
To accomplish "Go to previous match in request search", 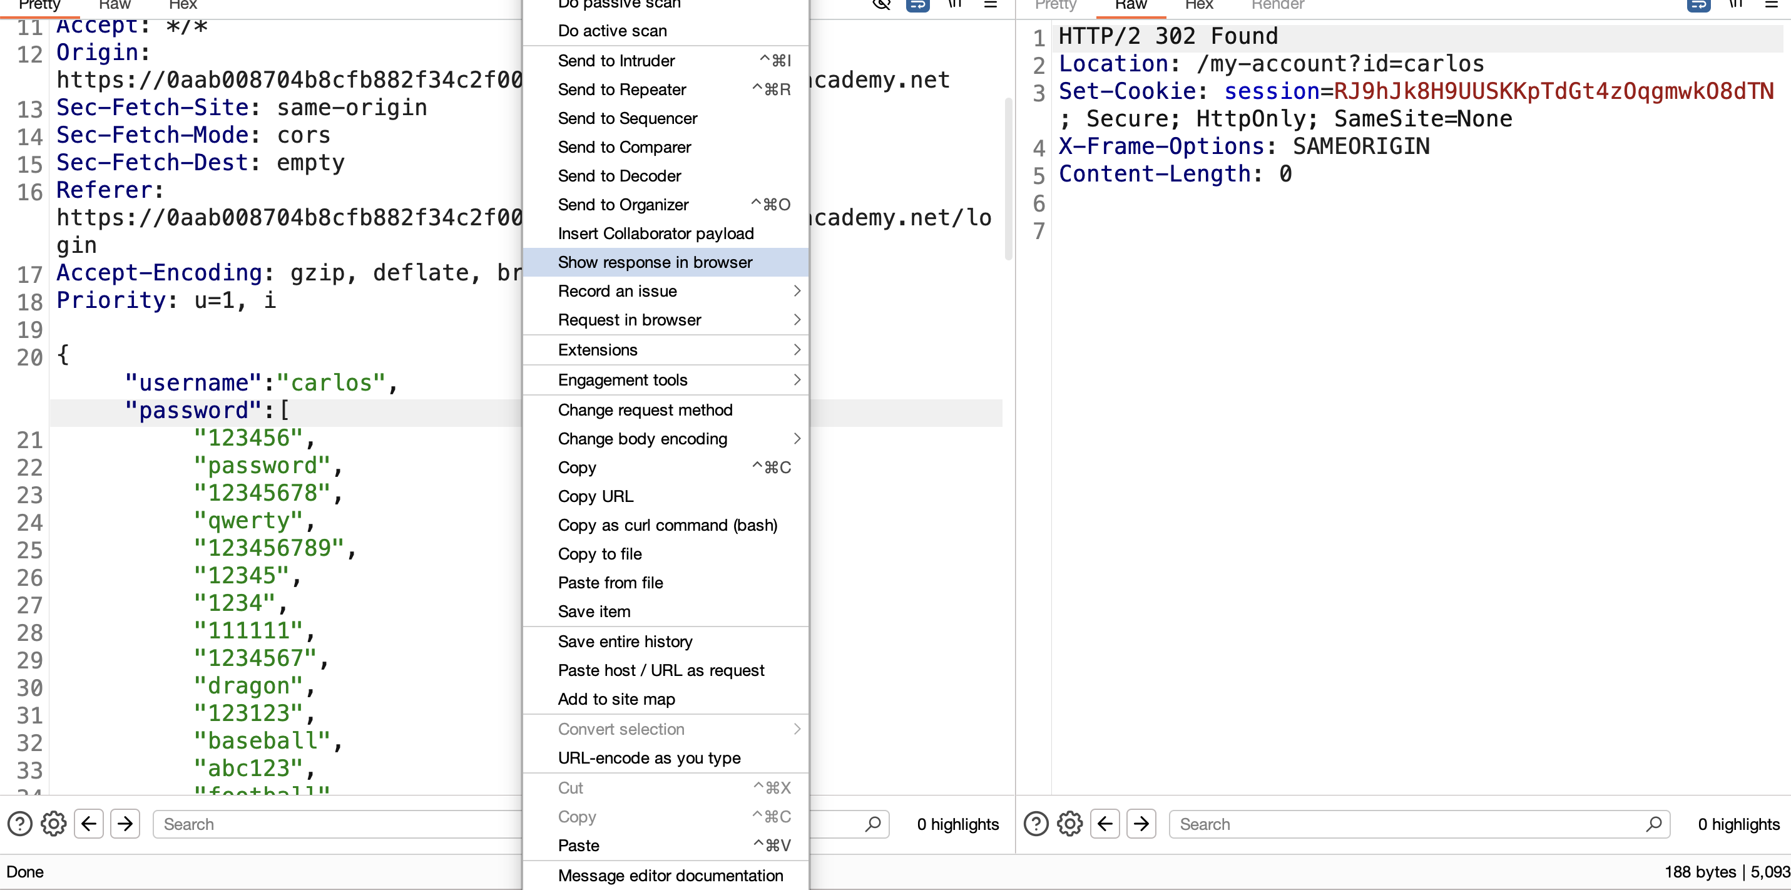I will pyautogui.click(x=89, y=824).
